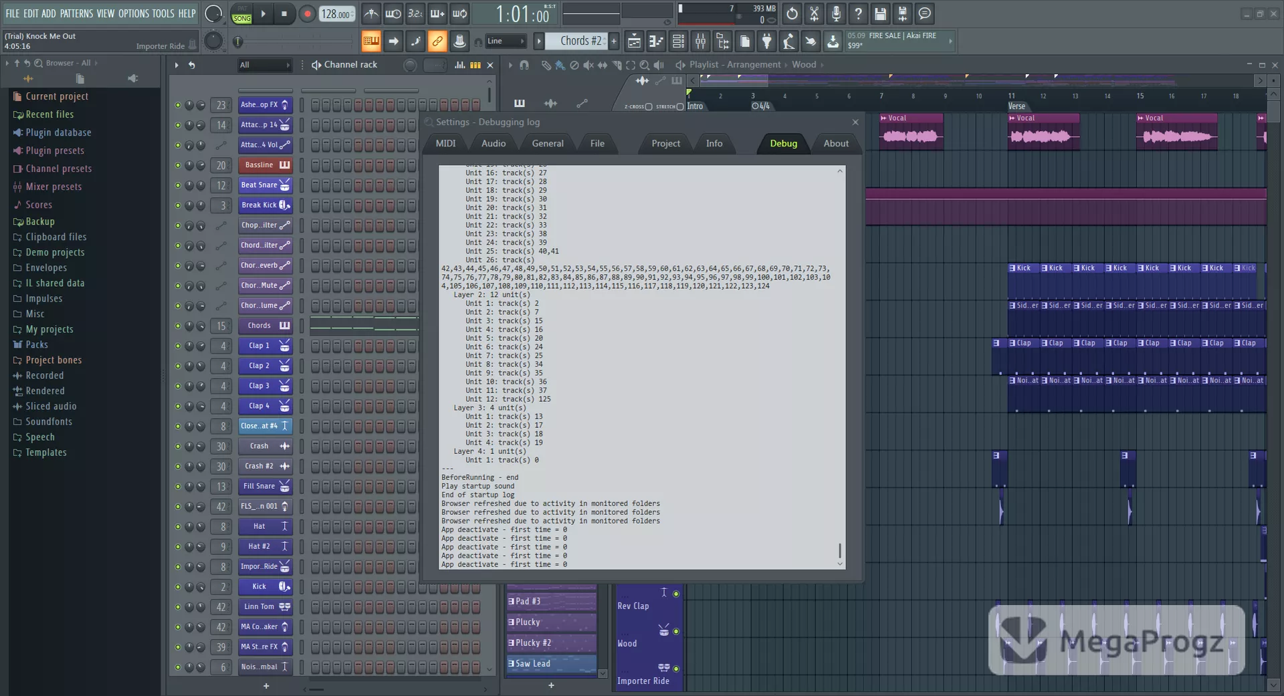Open the plugin picker plug icon
1284x696 pixels.
[766, 41]
